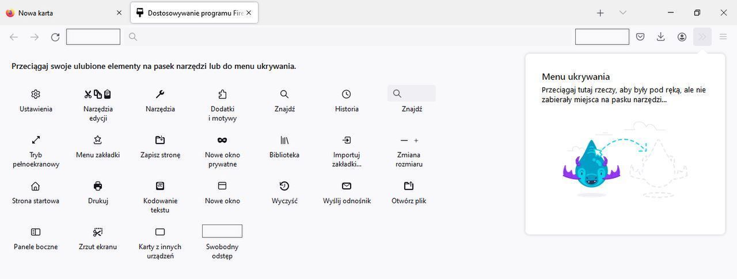Image resolution: width=737 pixels, height=279 pixels.
Task: Click the Wyślij odnośnik envelope icon
Action: tap(347, 186)
